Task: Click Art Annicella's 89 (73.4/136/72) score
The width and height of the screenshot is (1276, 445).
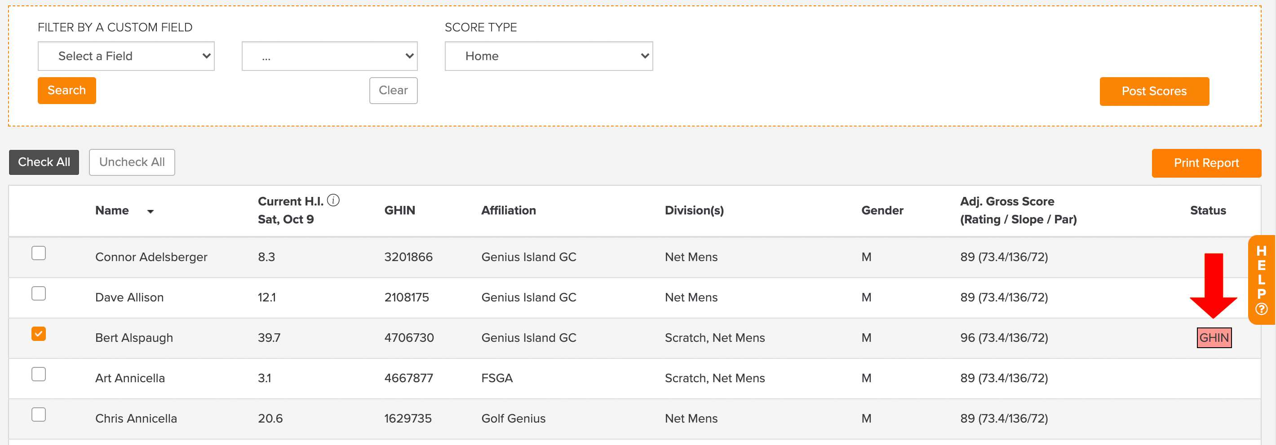Action: click(1004, 378)
